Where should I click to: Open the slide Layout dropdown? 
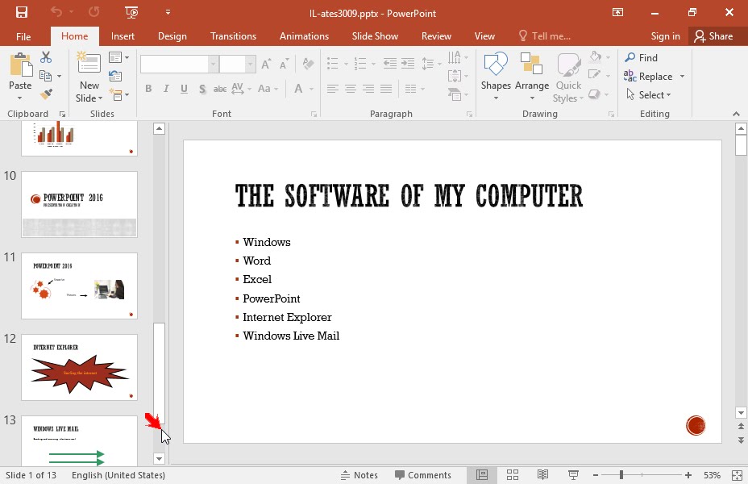click(118, 58)
